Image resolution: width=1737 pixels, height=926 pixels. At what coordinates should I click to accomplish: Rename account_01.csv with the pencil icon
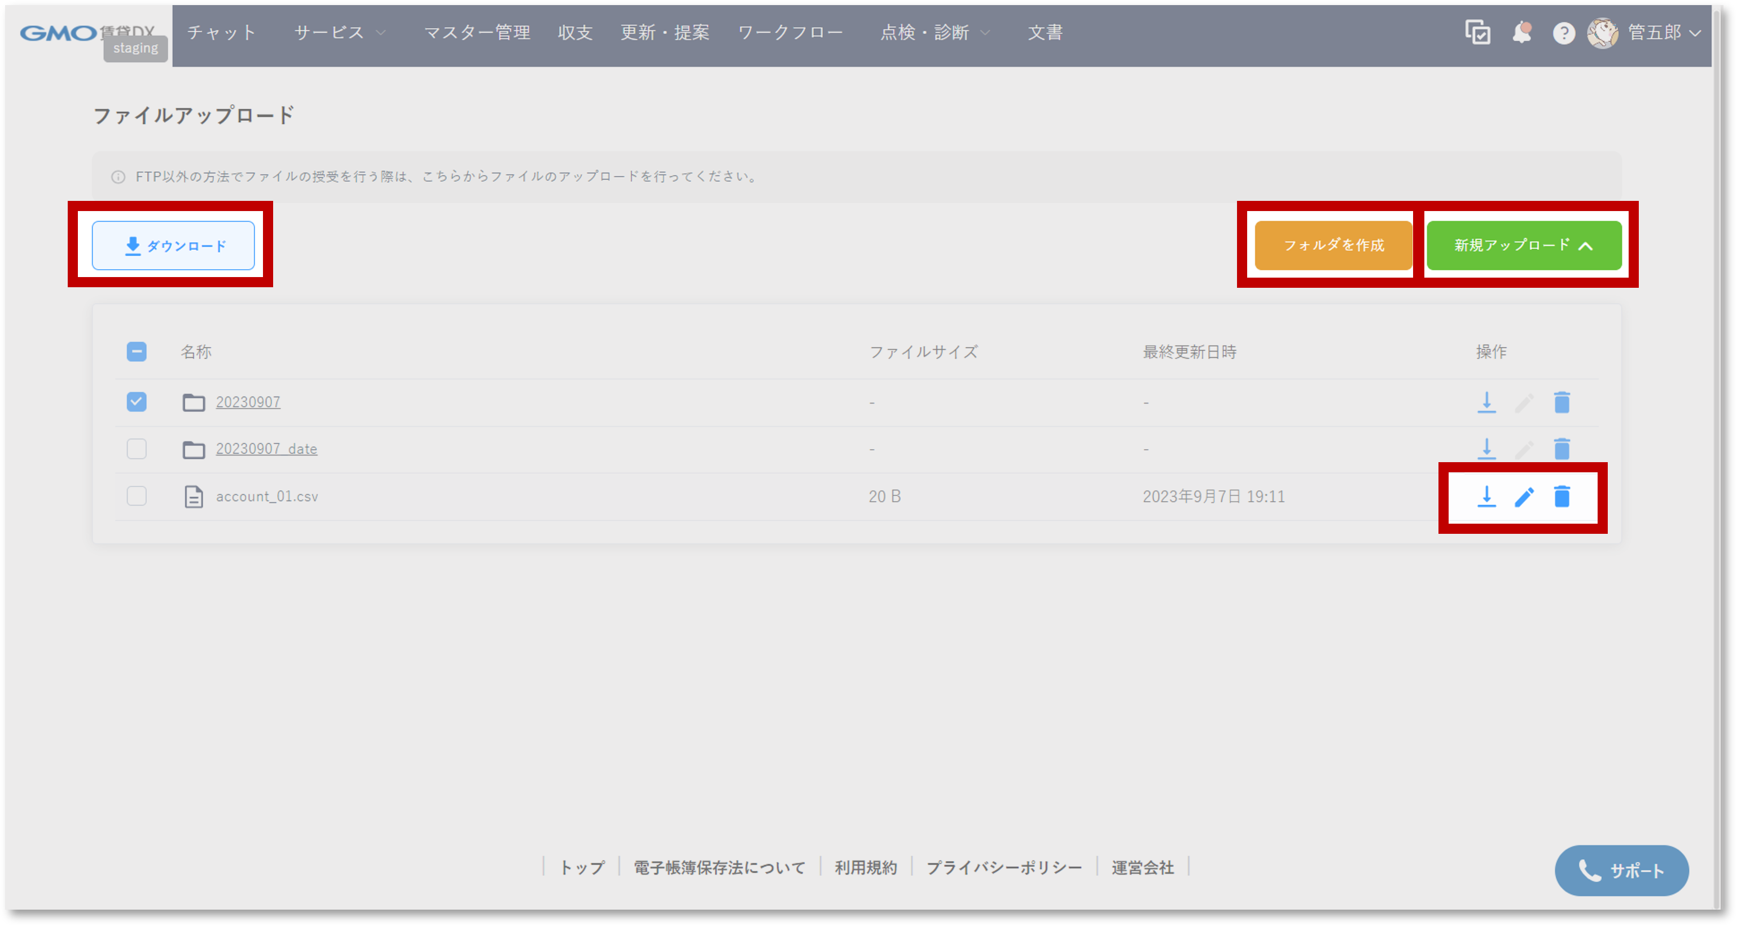[1524, 497]
